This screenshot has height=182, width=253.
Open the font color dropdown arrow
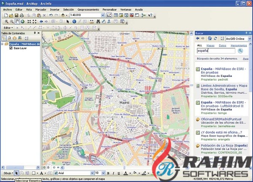pos(130,173)
